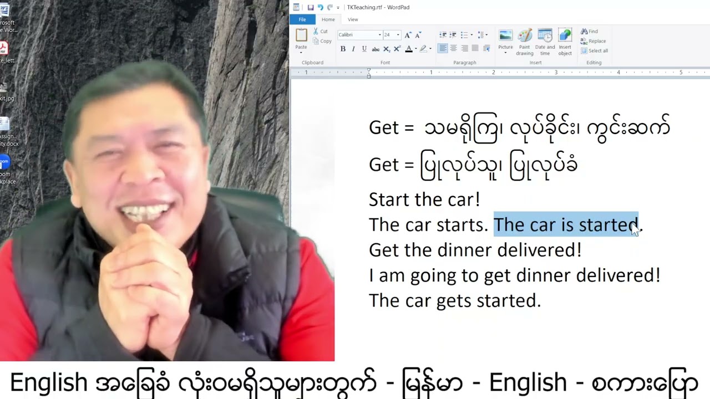The height and width of the screenshot is (399, 710).
Task: Cut the selected text
Action: 320,32
